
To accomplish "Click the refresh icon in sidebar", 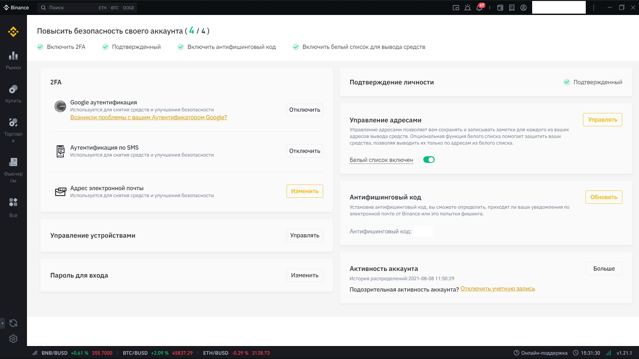I will click(x=13, y=323).
